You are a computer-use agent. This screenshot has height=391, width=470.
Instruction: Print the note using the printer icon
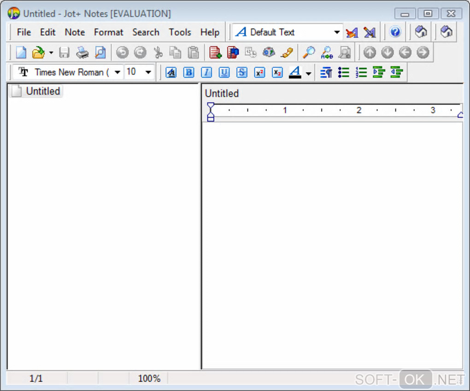82,53
